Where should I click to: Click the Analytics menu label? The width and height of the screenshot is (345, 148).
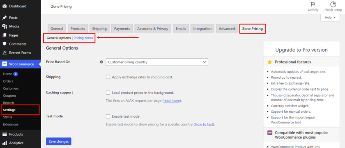click(16, 143)
